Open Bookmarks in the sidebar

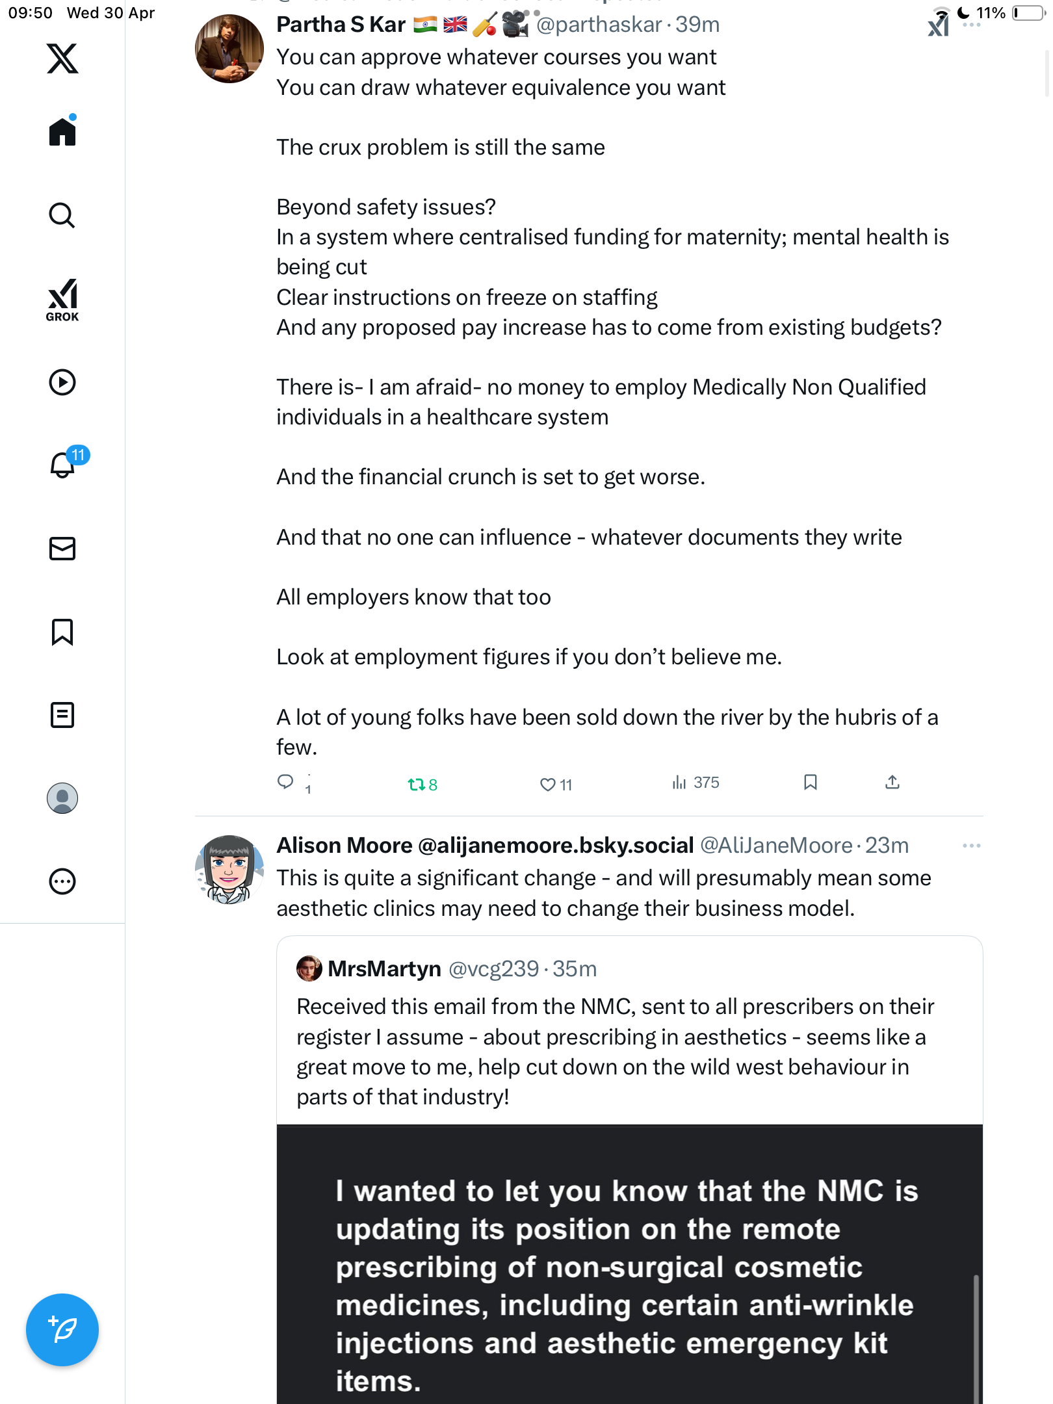pyautogui.click(x=62, y=632)
